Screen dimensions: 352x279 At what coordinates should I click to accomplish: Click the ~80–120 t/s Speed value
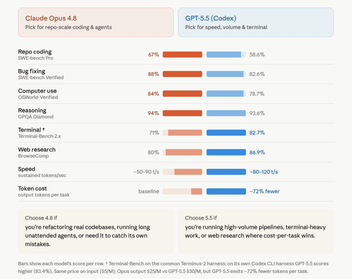(264, 172)
